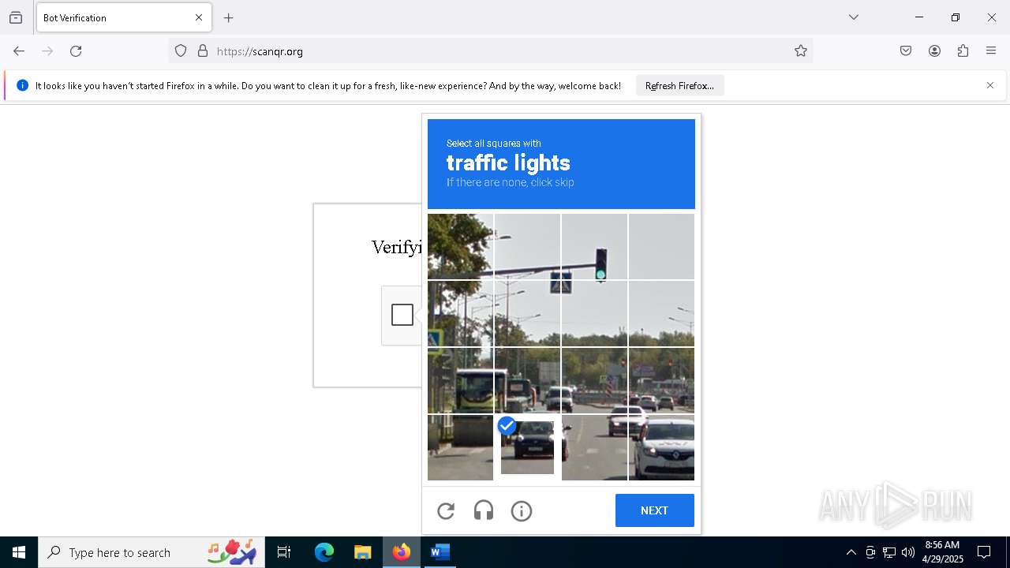Reload the current page
The height and width of the screenshot is (568, 1010).
coord(76,51)
